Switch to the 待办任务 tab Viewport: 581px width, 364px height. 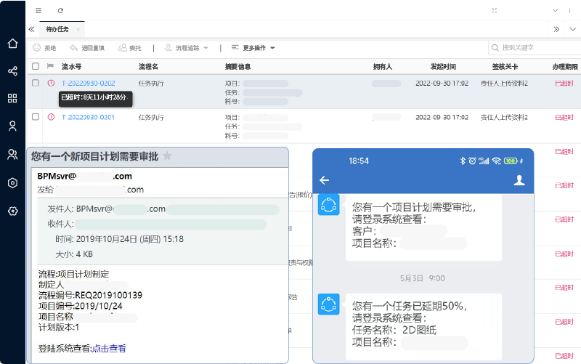[x=57, y=29]
